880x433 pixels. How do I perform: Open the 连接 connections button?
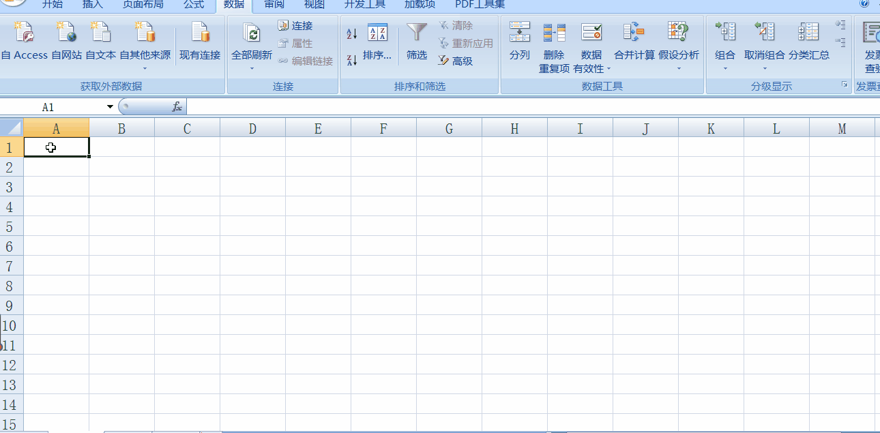(x=295, y=26)
